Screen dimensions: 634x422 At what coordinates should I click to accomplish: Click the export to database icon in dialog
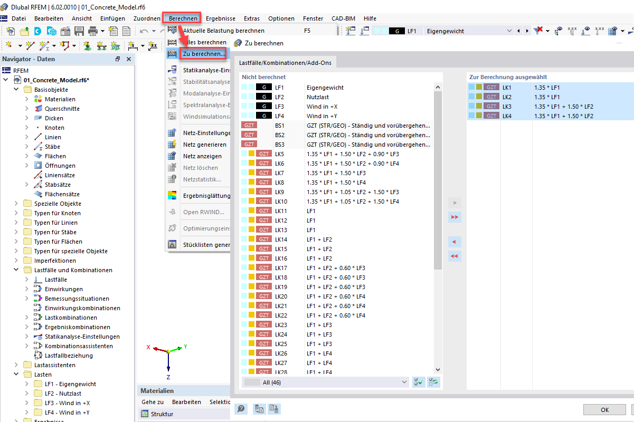tap(273, 409)
